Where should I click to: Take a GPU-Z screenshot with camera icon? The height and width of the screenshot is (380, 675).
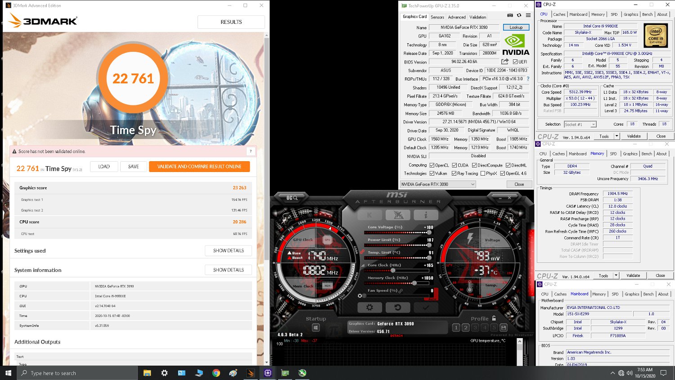click(x=510, y=15)
